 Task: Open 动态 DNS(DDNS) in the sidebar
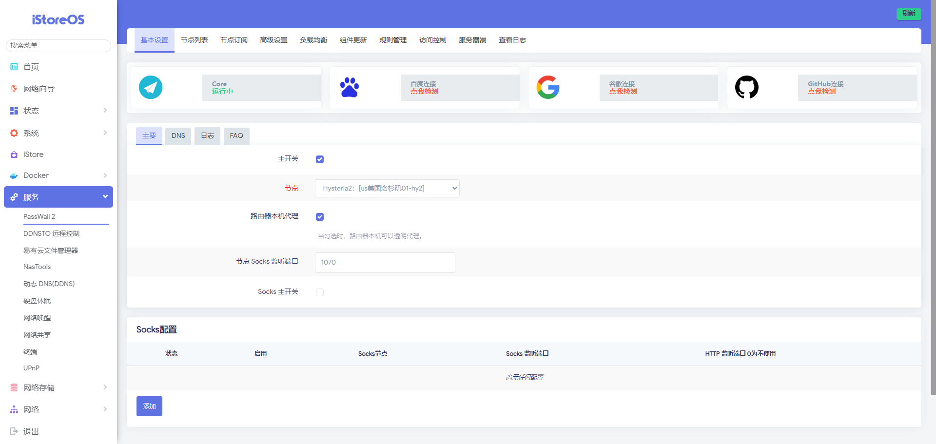click(49, 284)
